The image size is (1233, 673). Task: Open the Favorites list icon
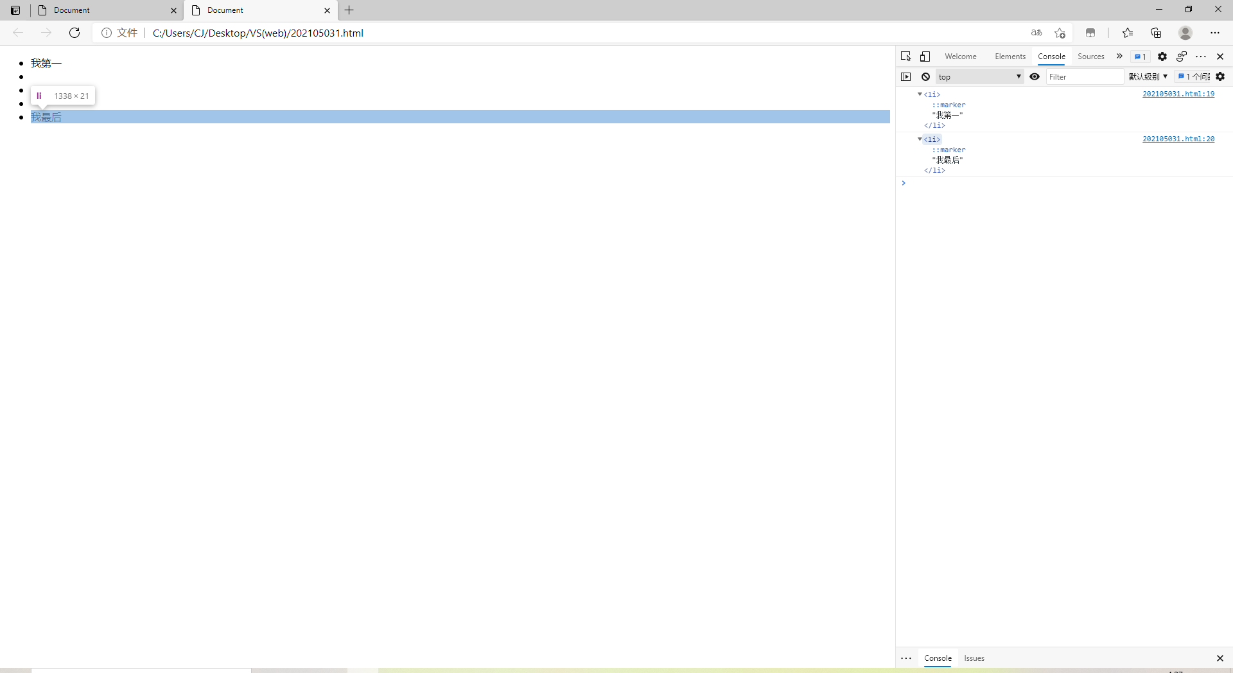point(1128,33)
